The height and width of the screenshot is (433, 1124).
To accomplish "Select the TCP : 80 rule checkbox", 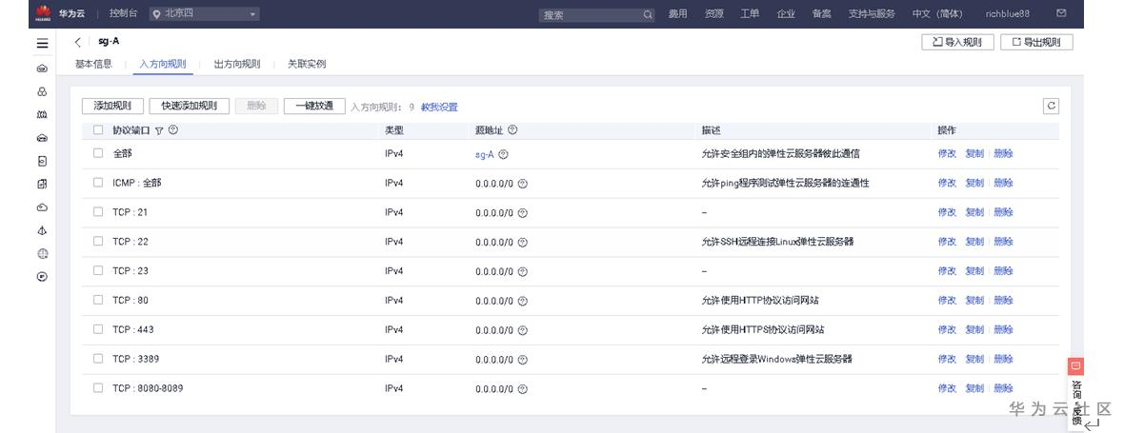I will [98, 300].
